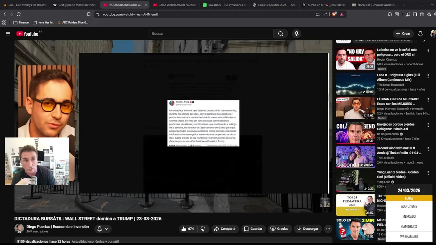Open the Brave Wallet icon
436x245 pixels.
pyautogui.click(x=422, y=14)
